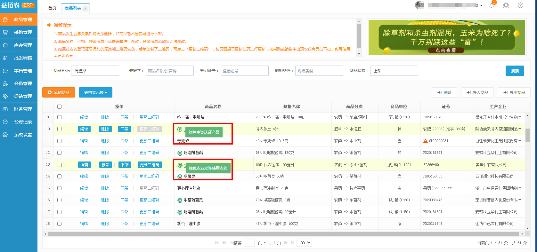Viewport: 537px width, 252px height.
Task: Click the help question mark icon
Action: pos(521,5)
